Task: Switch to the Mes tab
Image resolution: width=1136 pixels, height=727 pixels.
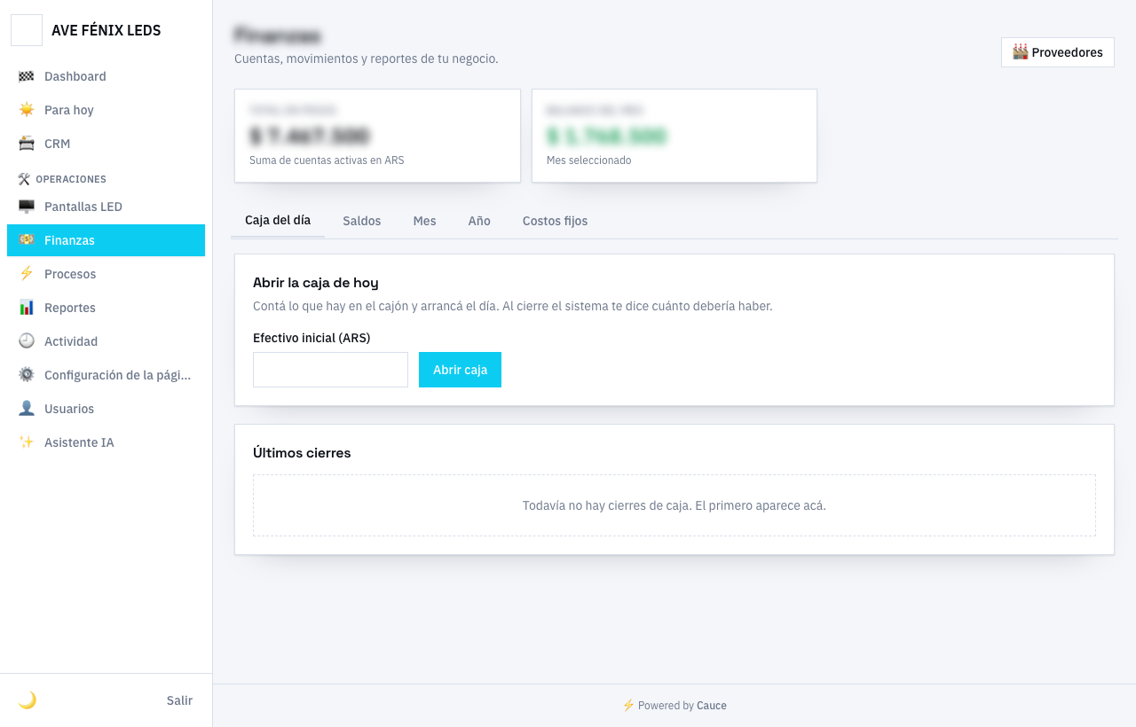Action: pos(424,221)
